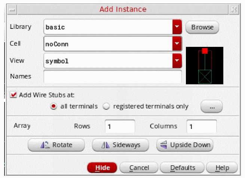The height and width of the screenshot is (178, 245).
Task: Open Help for this dialog
Action: (x=222, y=168)
